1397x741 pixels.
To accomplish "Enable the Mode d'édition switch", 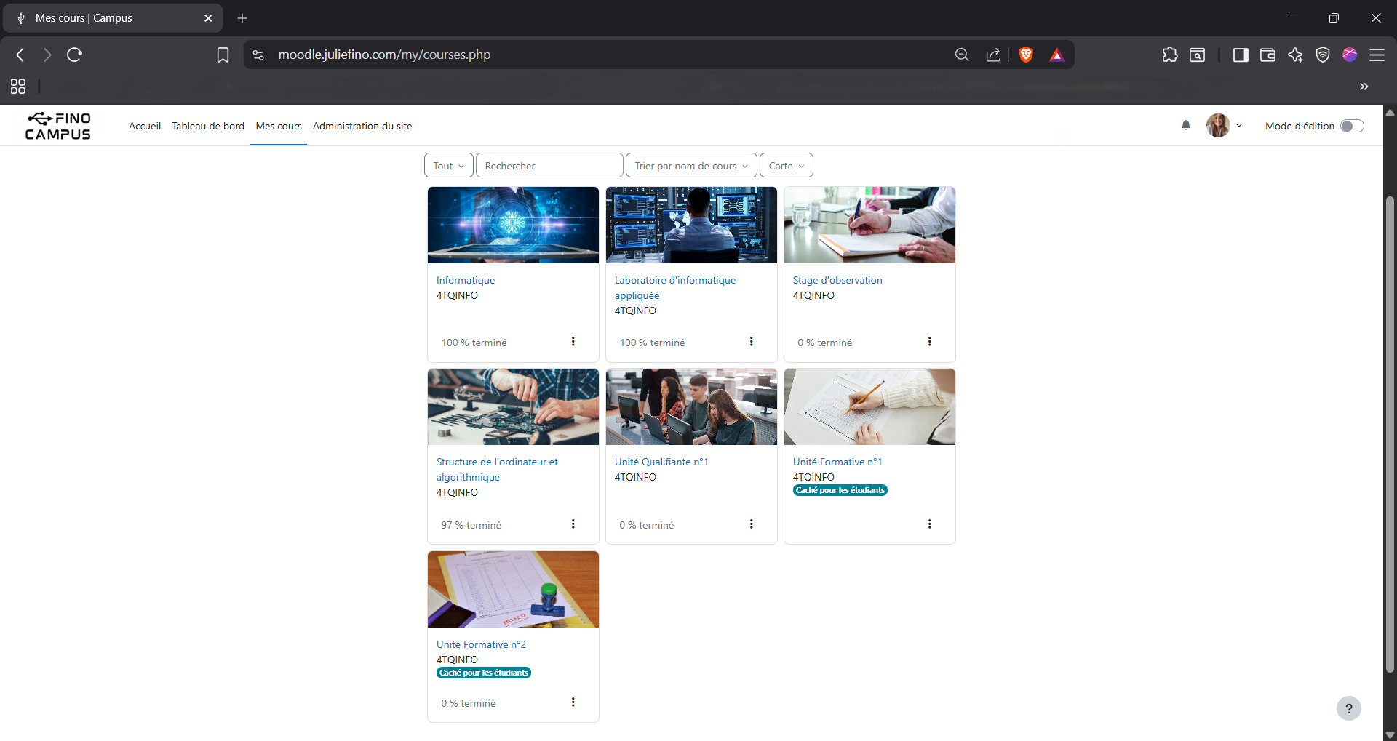I will pyautogui.click(x=1351, y=126).
